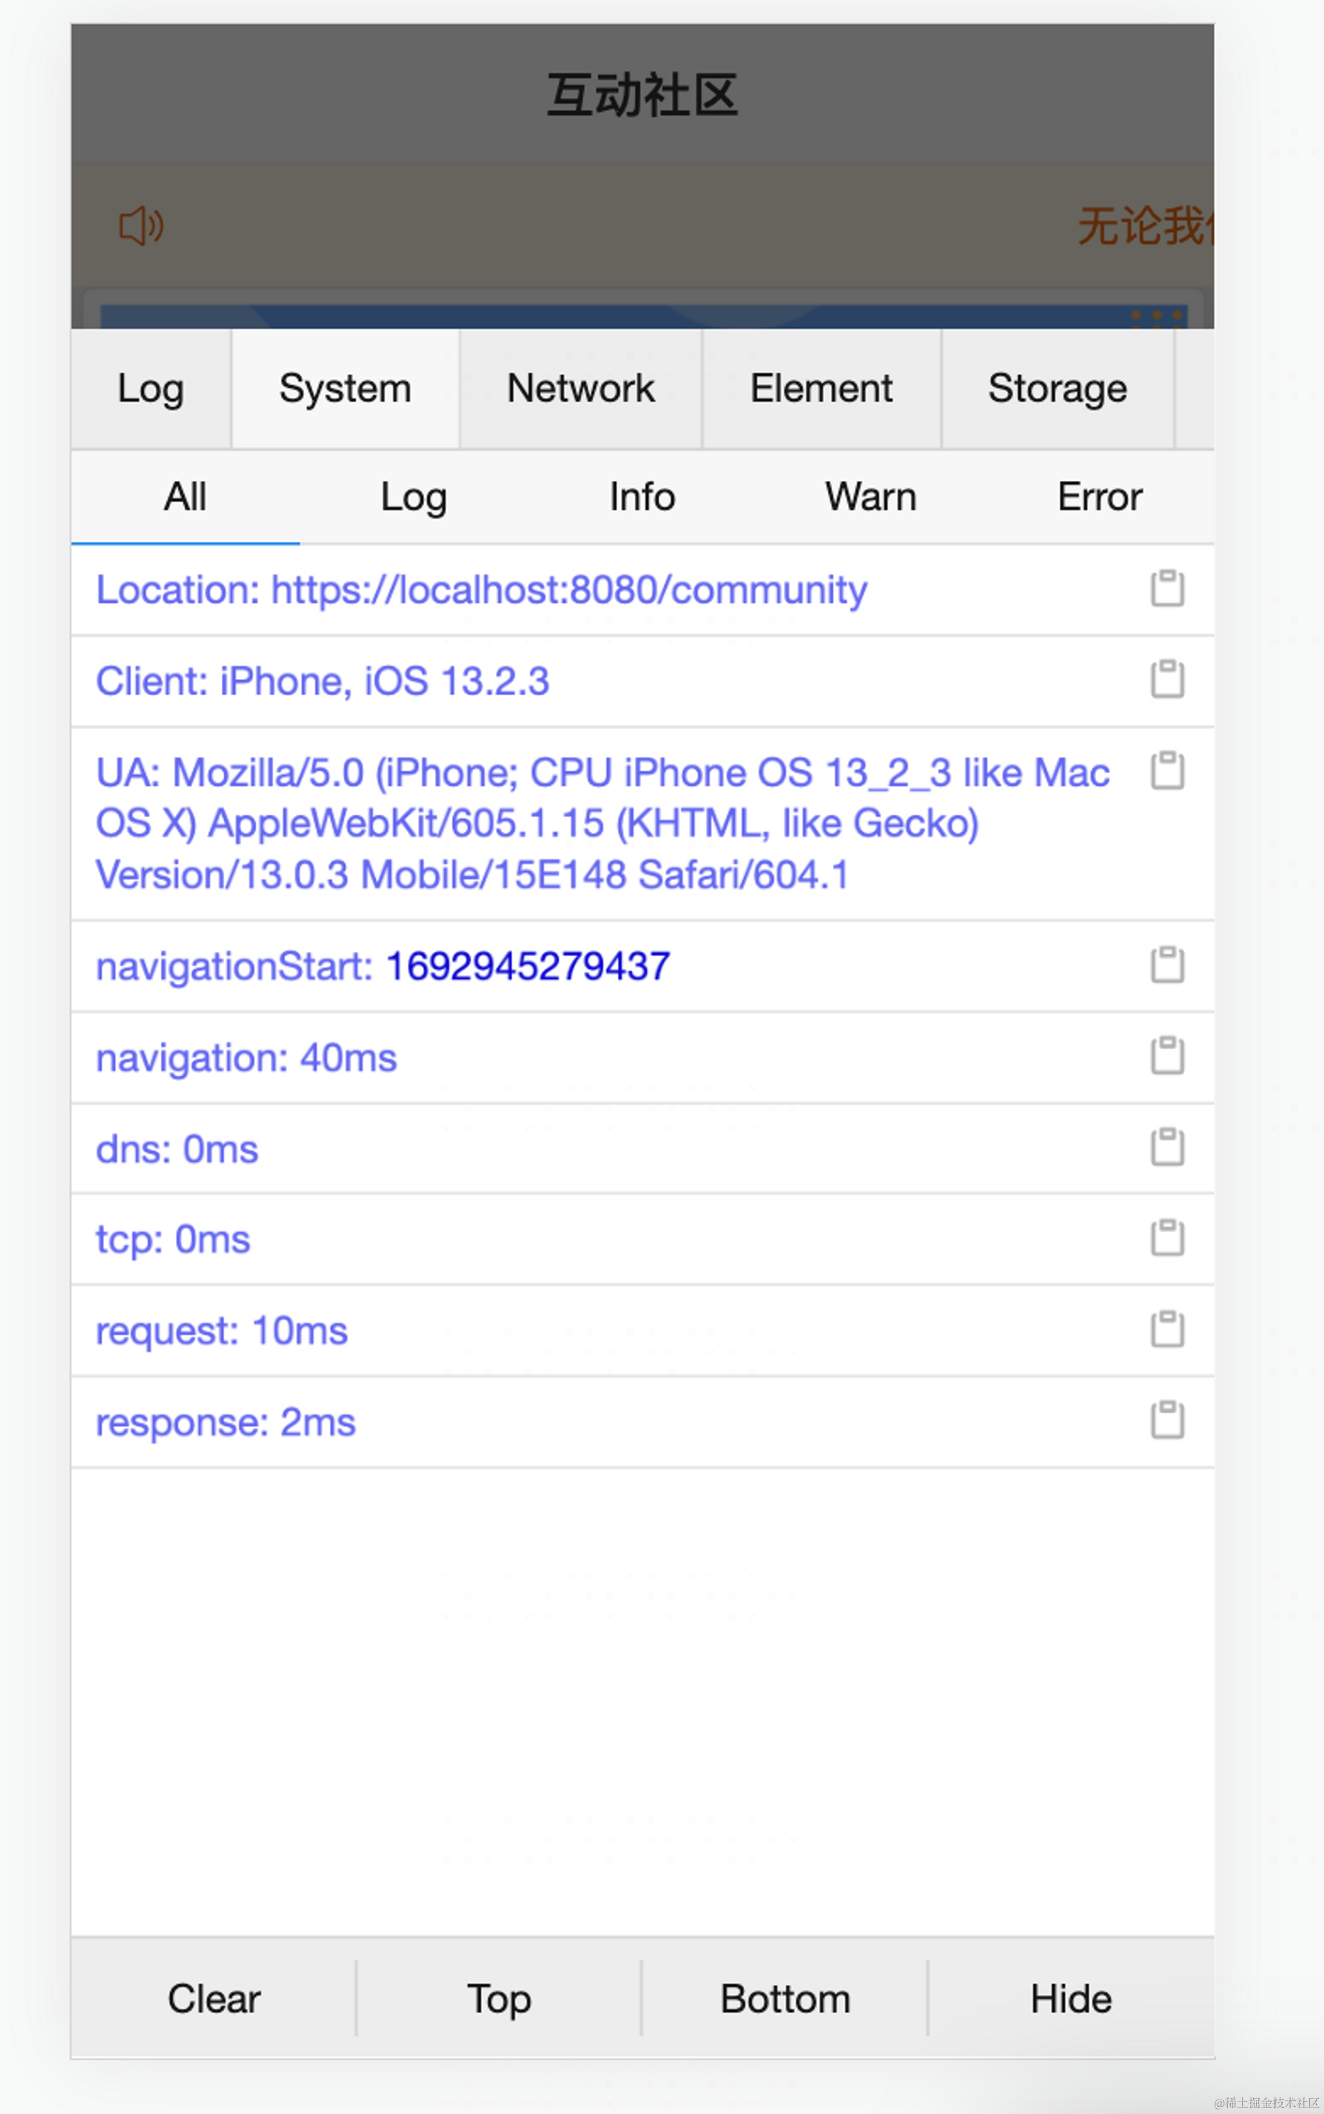Select the Info filter
Image resolution: width=1324 pixels, height=2114 pixels.
click(x=642, y=496)
